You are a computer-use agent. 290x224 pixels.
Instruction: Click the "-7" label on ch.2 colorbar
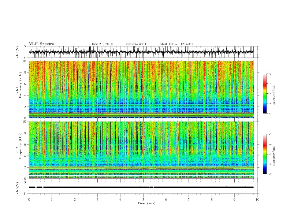pos(270,174)
